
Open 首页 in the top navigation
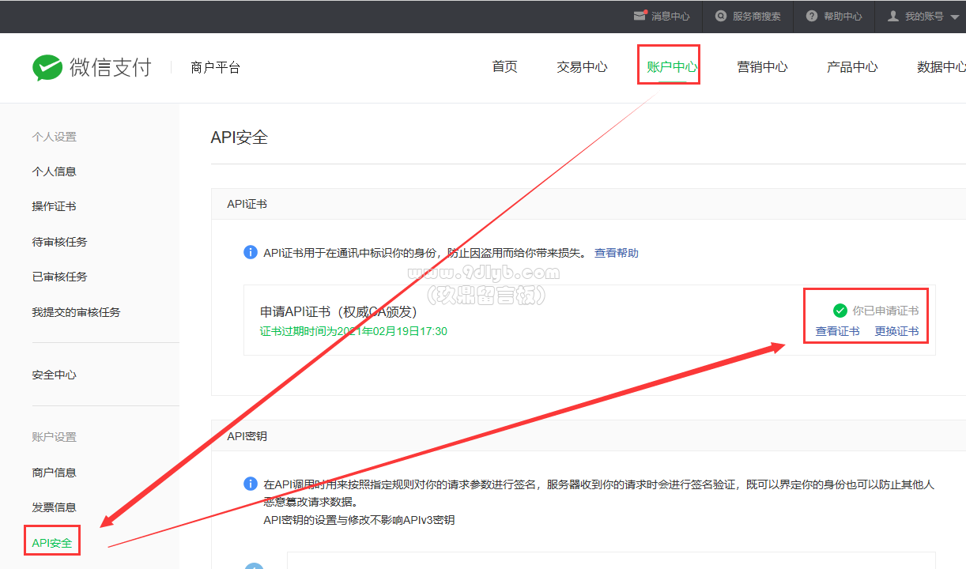[504, 66]
